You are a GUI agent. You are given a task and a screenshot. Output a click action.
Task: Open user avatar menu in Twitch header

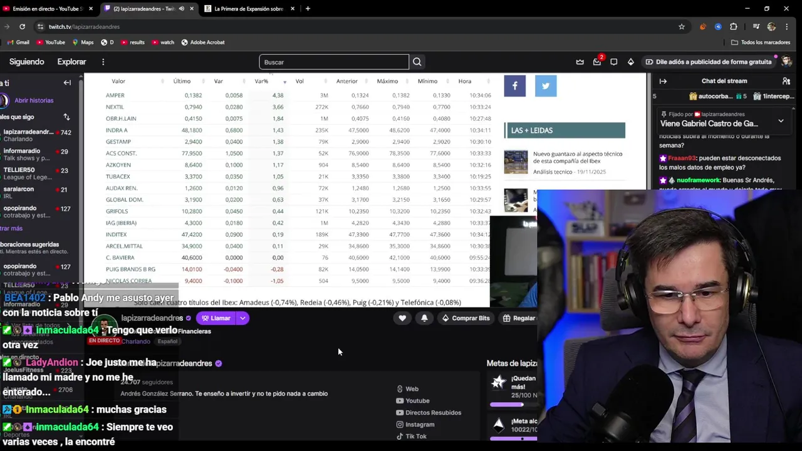click(x=786, y=61)
